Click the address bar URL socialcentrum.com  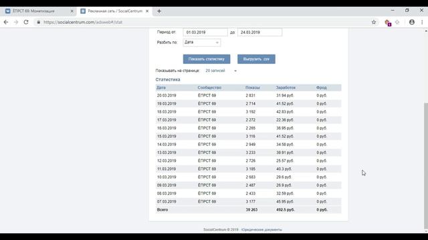[83, 22]
